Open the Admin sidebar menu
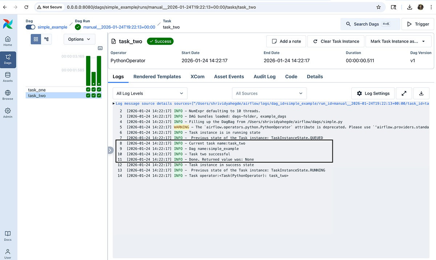The height and width of the screenshot is (260, 436). pyautogui.click(x=8, y=113)
